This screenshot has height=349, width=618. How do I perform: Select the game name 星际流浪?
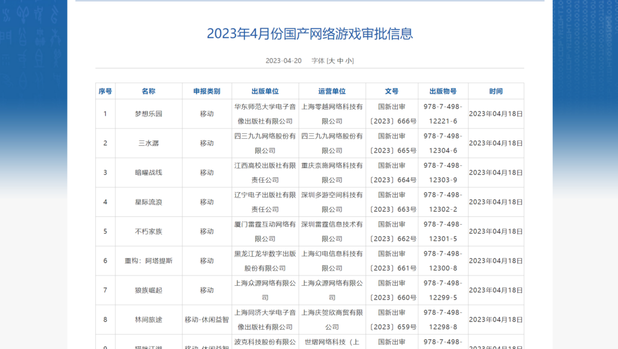coord(148,203)
